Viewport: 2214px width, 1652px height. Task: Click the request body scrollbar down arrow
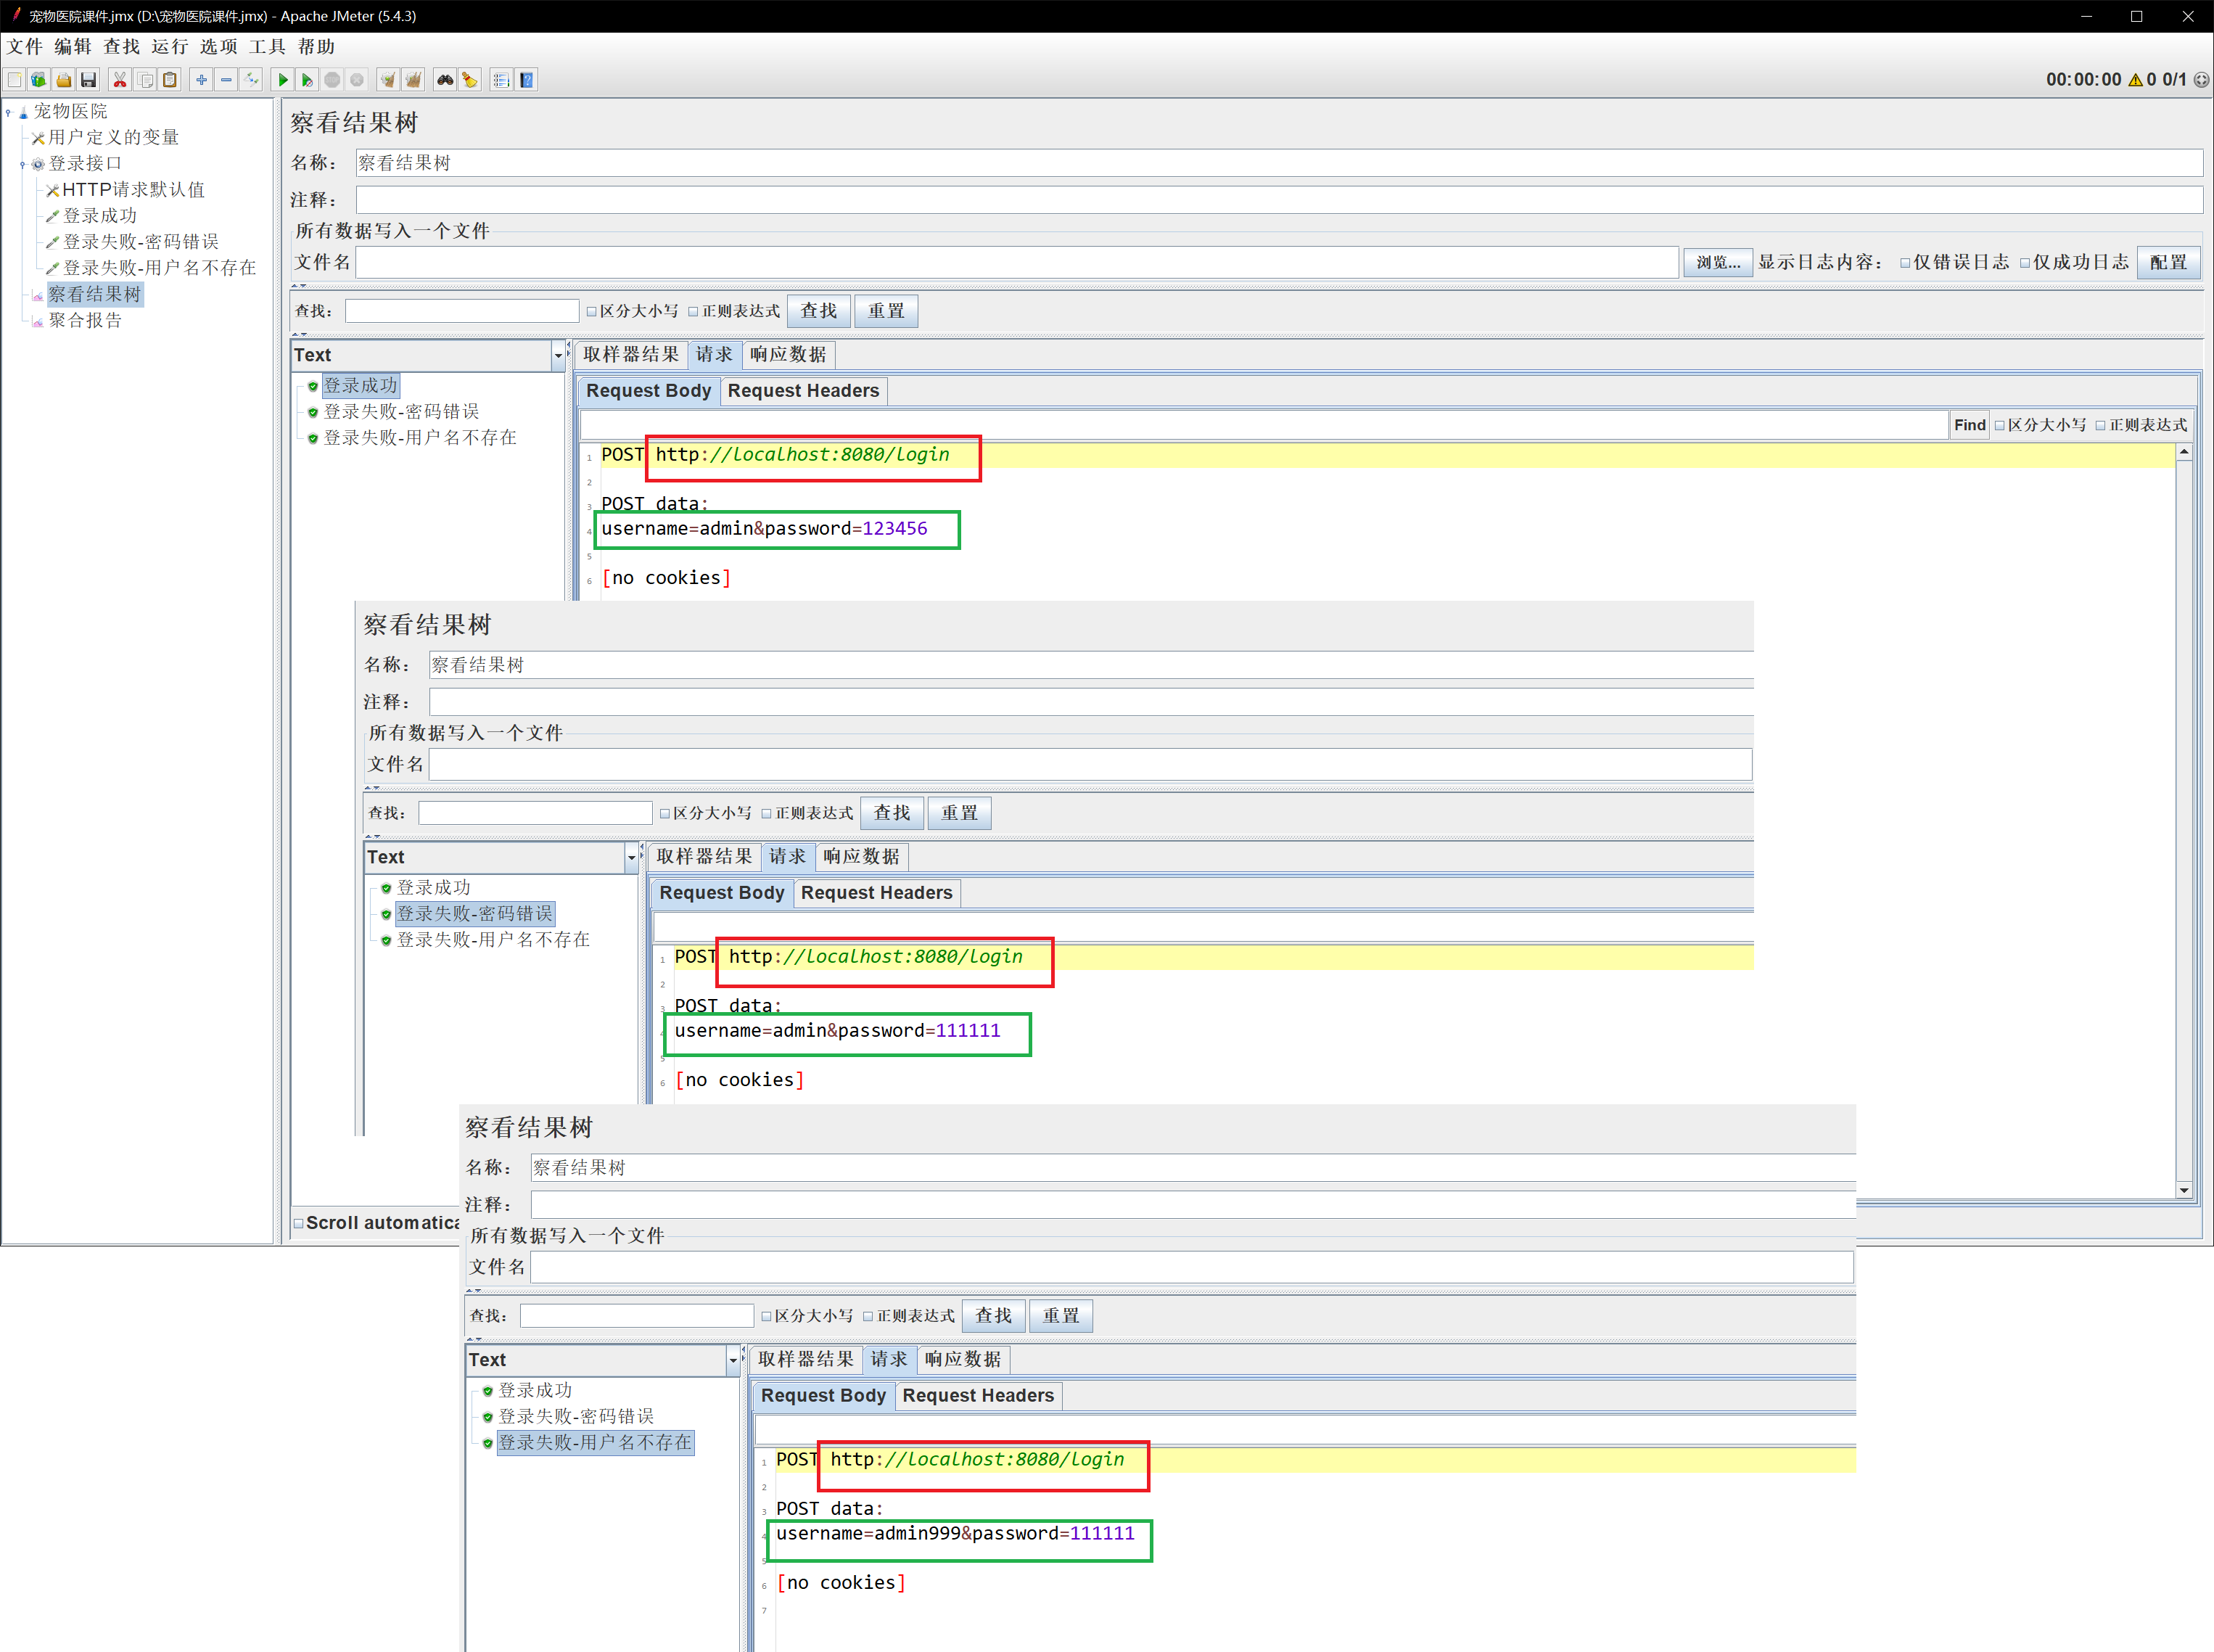click(2184, 1190)
